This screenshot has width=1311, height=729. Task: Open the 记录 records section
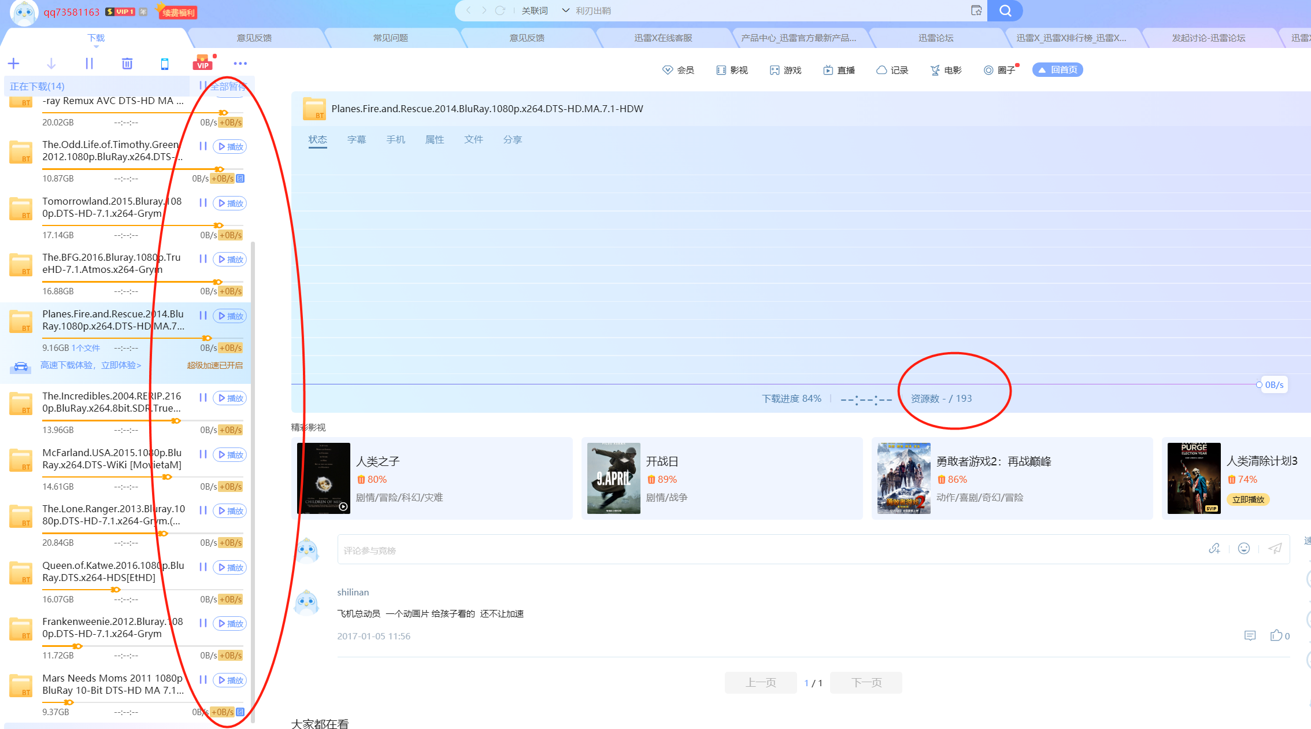point(892,69)
